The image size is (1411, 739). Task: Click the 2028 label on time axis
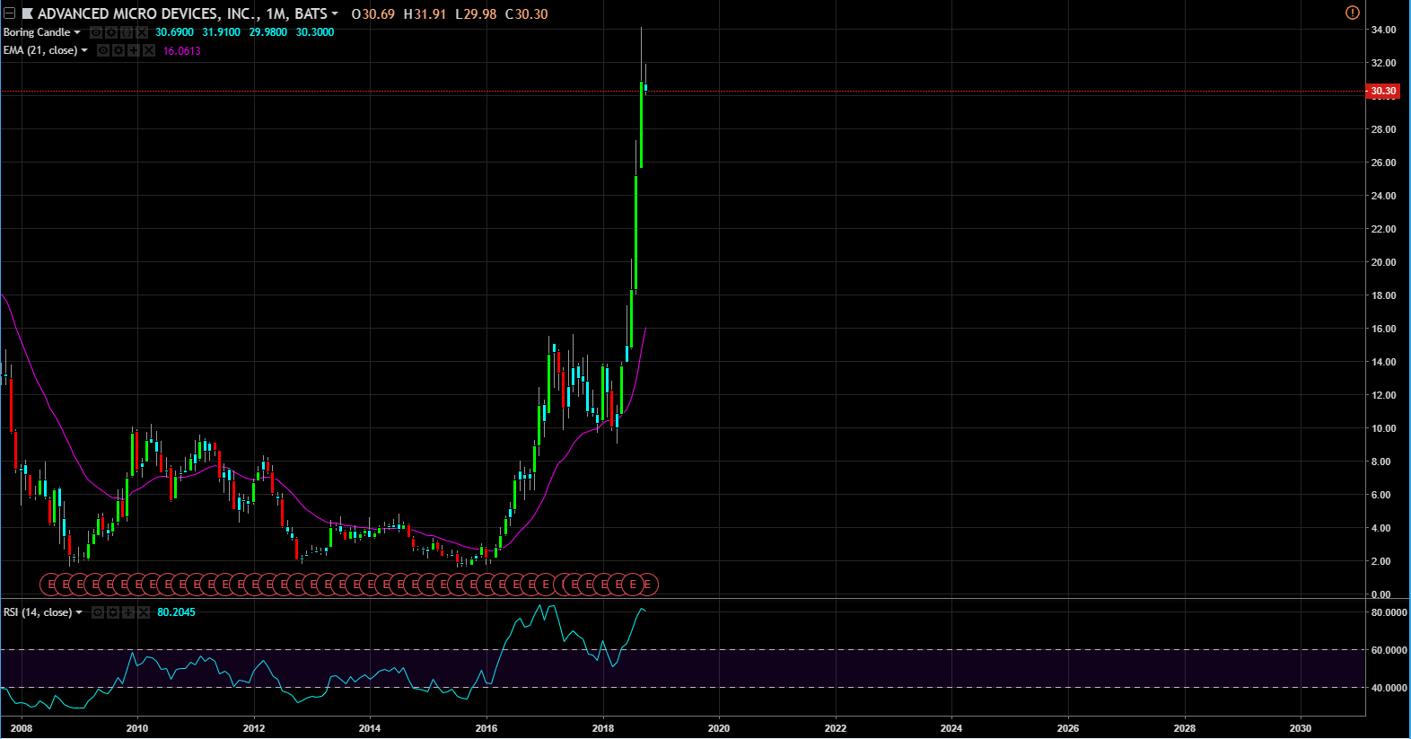pos(1185,728)
